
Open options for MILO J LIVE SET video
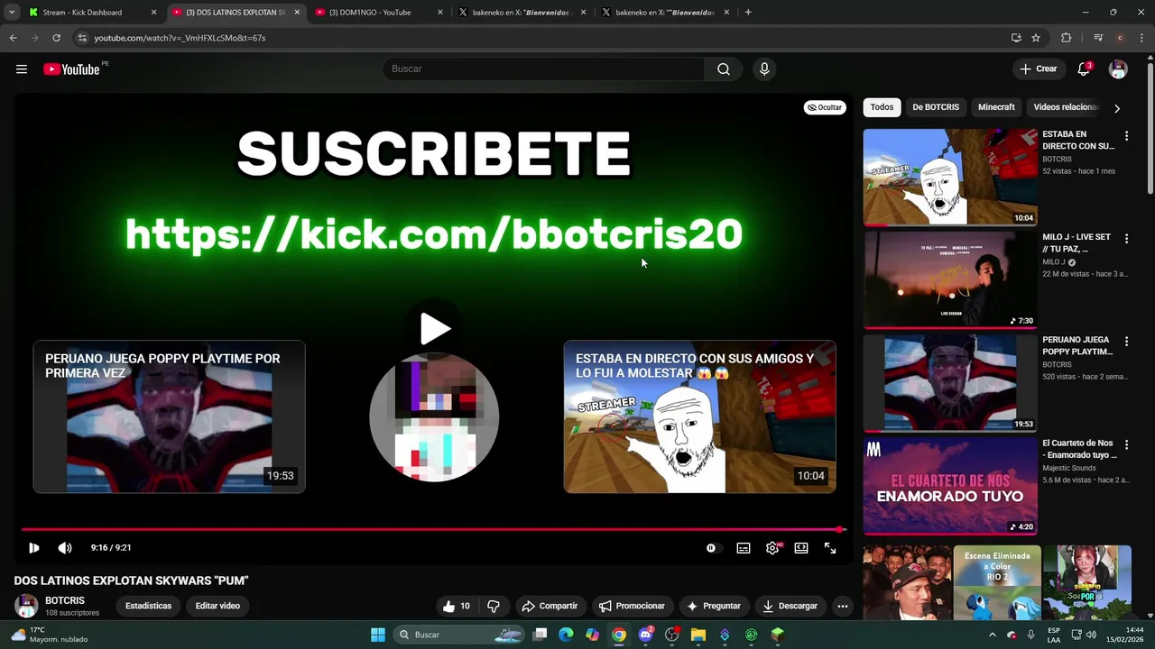pos(1126,239)
